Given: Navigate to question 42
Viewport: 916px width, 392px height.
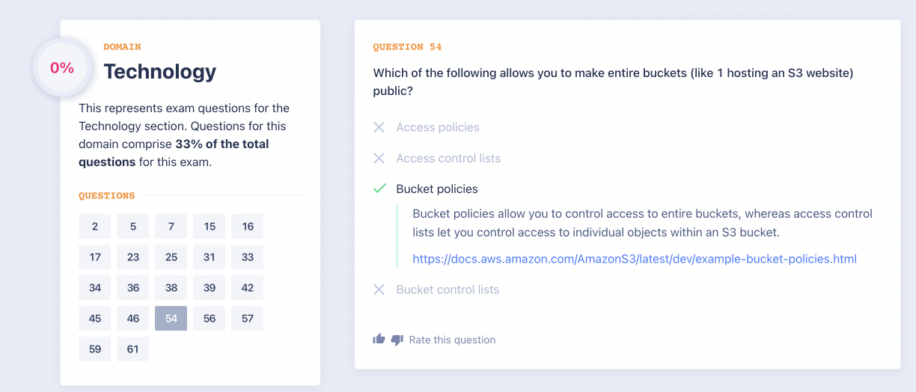Looking at the screenshot, I should pos(248,288).
